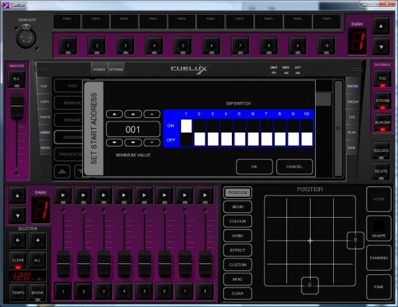Confirm the start address with OK
Image resolution: width=398 pixels, height=307 pixels.
tap(254, 167)
